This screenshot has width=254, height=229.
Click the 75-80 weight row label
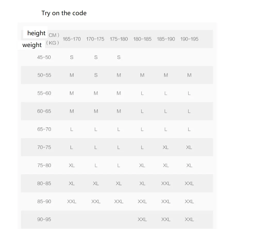(x=44, y=165)
